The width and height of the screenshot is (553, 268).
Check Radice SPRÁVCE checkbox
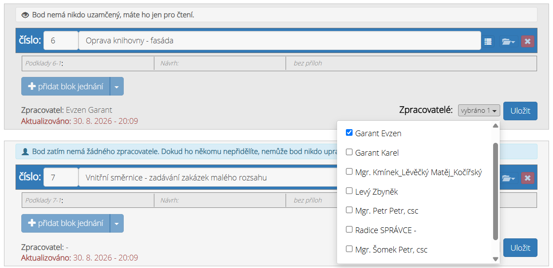pos(349,230)
